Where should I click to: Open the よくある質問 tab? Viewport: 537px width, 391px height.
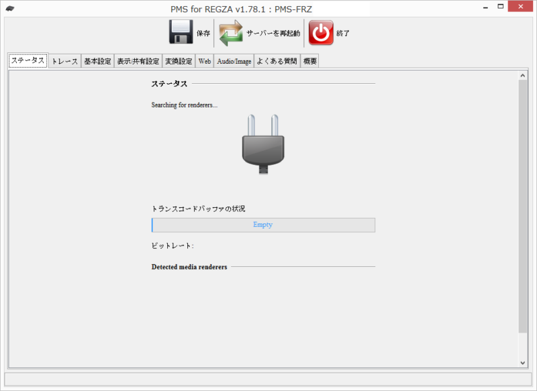tap(277, 61)
